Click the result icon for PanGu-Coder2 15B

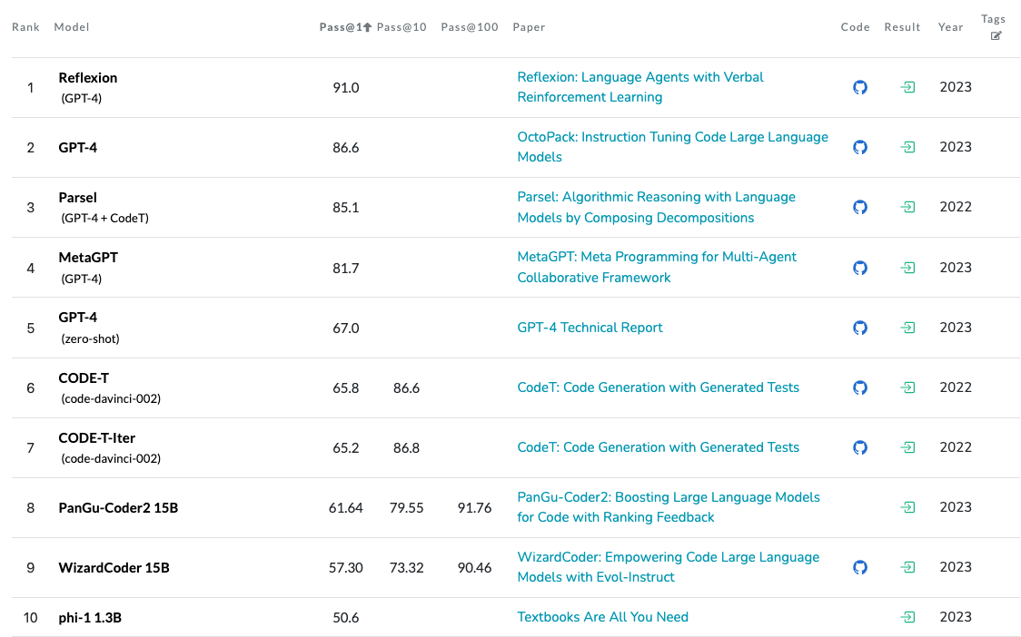point(907,507)
